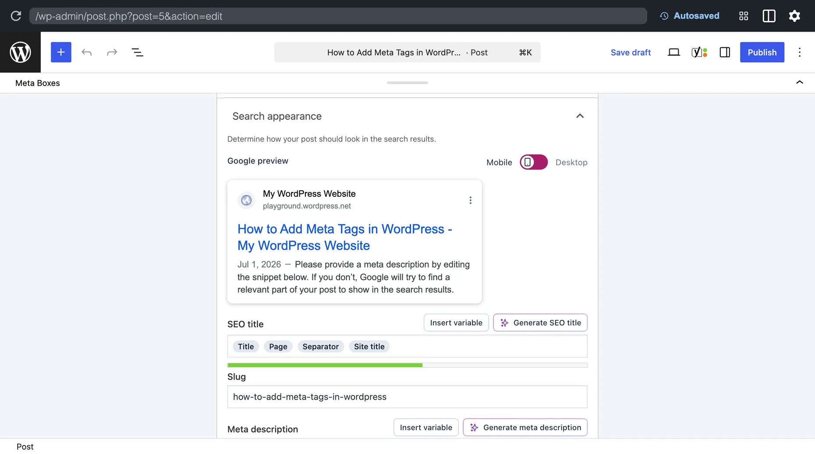Click the Desktop label
This screenshot has width=815, height=454.
571,162
